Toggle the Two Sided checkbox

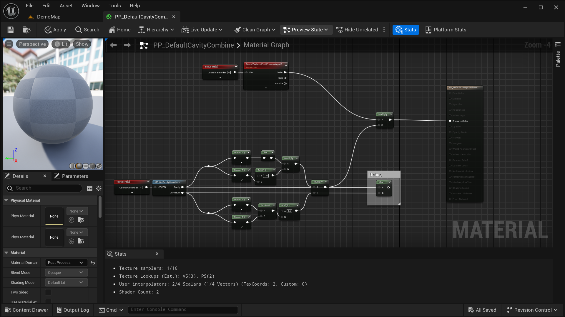(48, 292)
